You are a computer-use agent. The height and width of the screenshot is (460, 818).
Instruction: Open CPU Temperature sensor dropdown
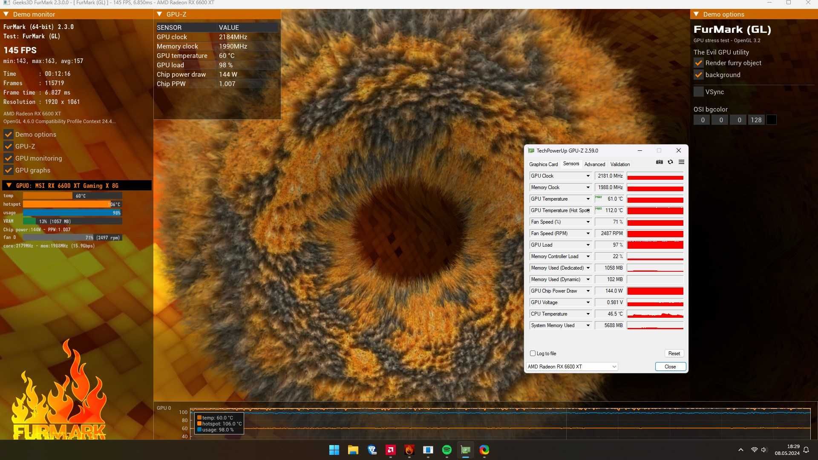[588, 314]
